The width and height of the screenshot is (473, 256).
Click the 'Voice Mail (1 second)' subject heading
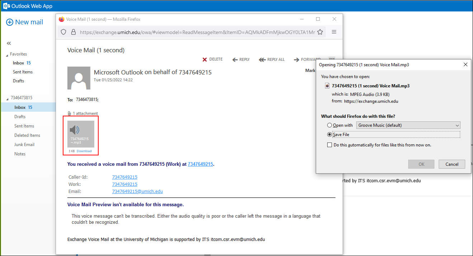[96, 50]
